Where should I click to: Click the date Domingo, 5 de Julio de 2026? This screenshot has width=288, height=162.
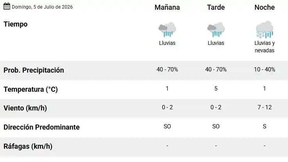[42, 7]
